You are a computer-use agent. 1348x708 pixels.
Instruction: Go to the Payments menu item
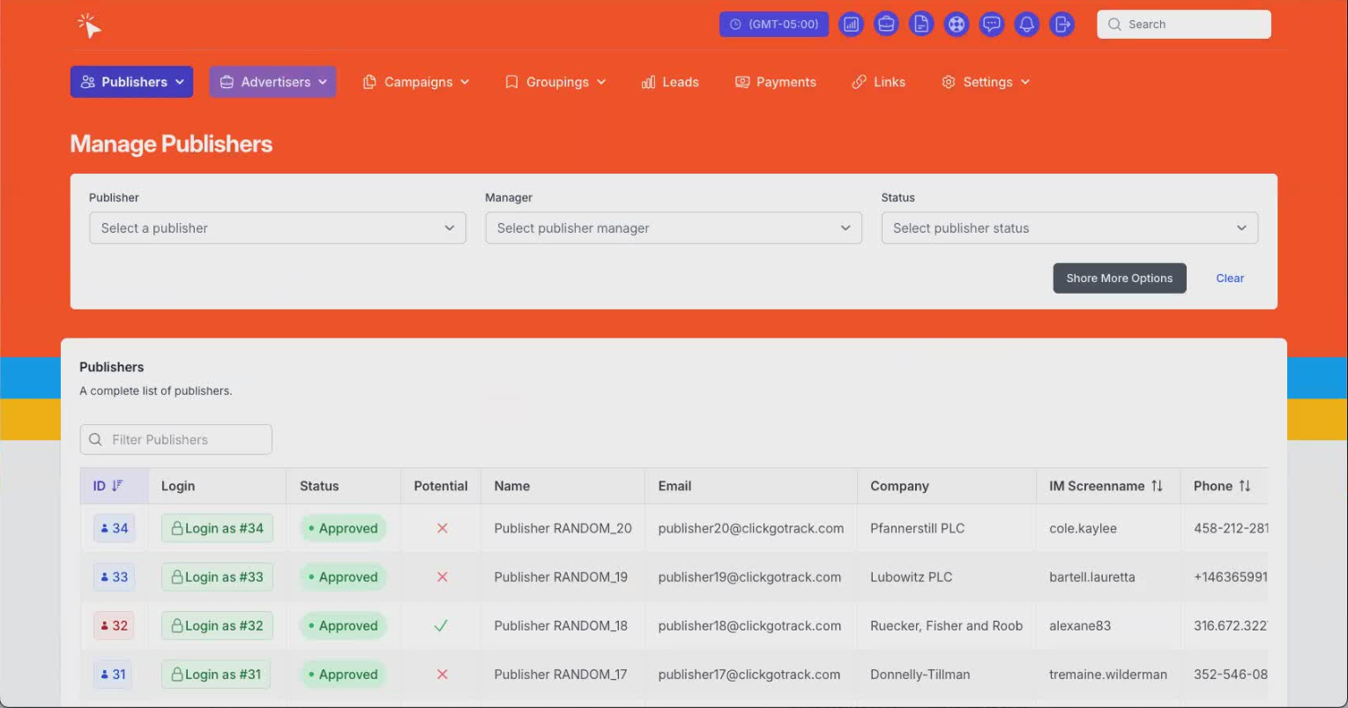pos(776,82)
